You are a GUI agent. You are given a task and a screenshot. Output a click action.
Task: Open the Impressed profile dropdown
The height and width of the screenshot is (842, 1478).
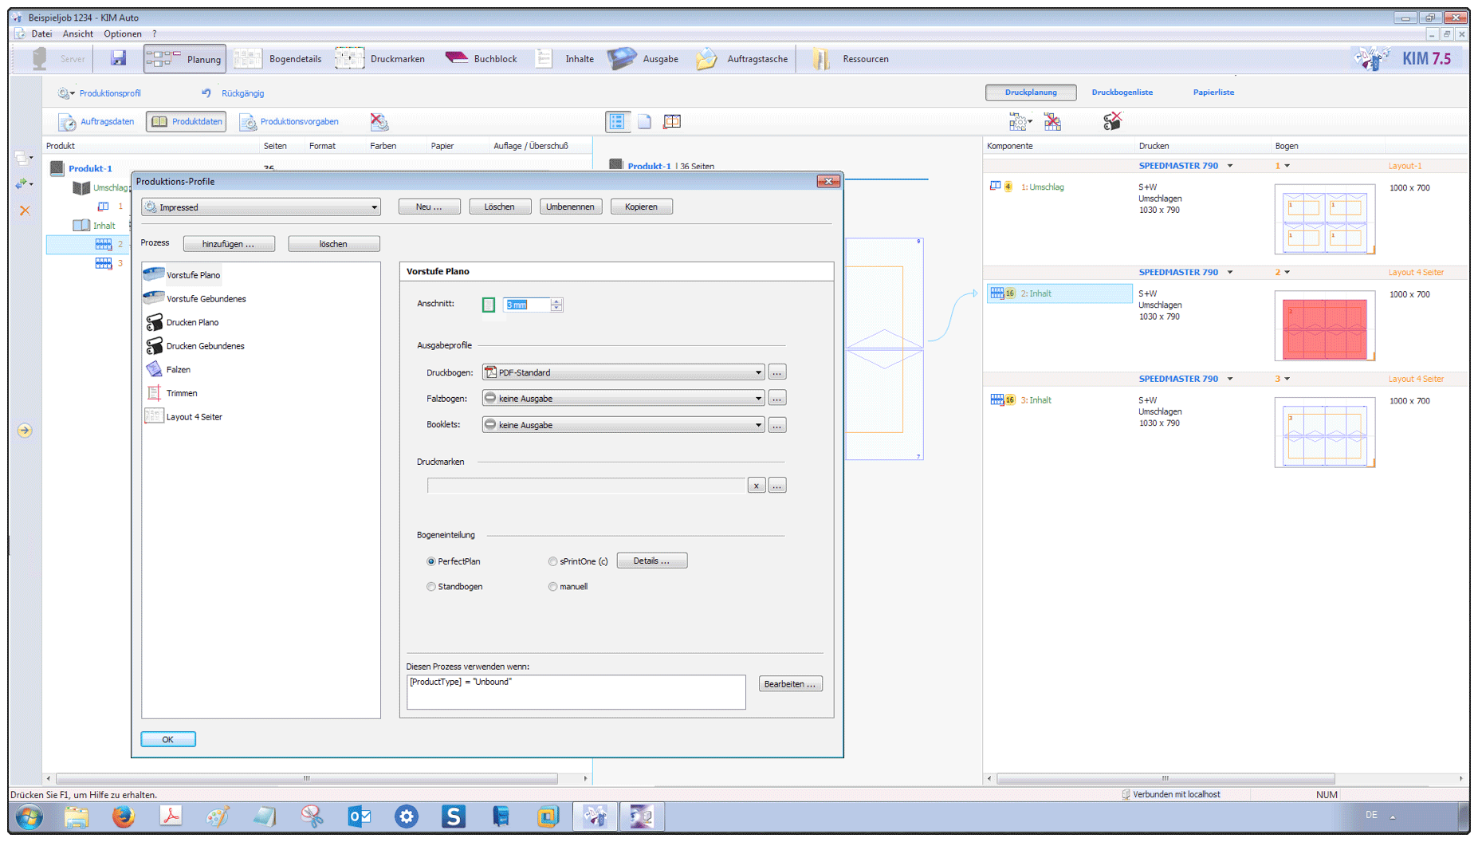click(x=374, y=207)
